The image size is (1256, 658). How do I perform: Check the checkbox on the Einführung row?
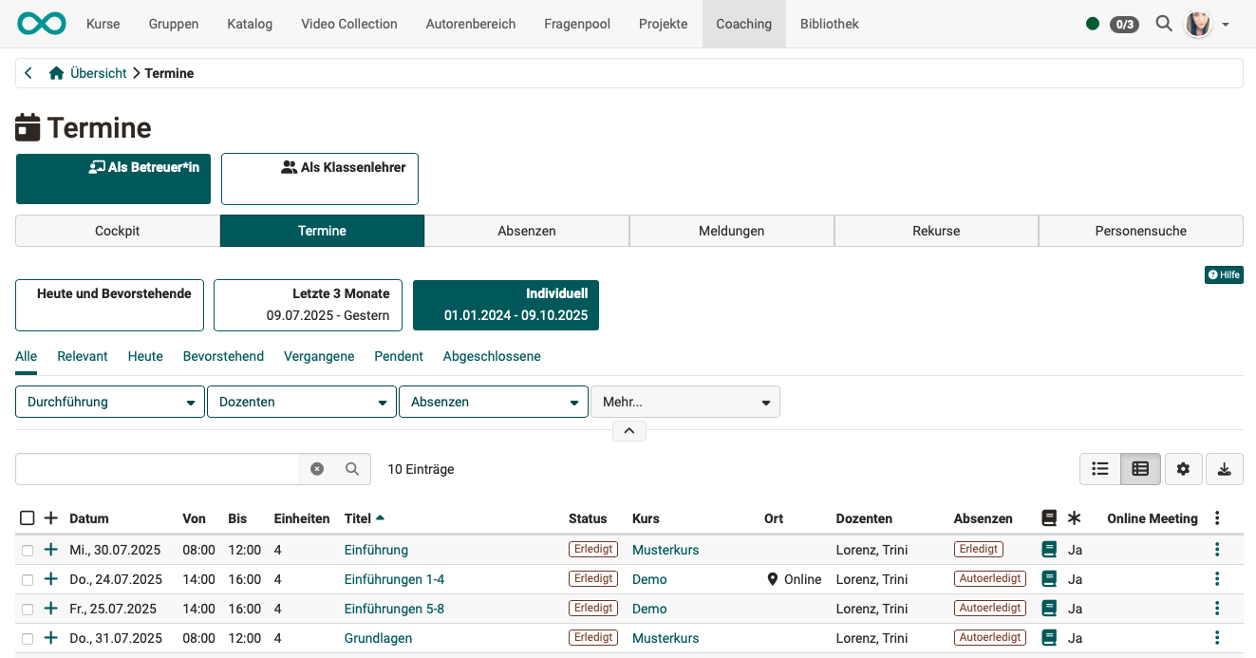27,549
